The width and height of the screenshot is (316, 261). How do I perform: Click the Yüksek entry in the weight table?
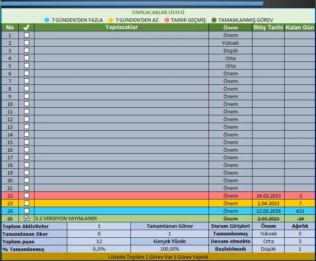[x=268, y=233]
